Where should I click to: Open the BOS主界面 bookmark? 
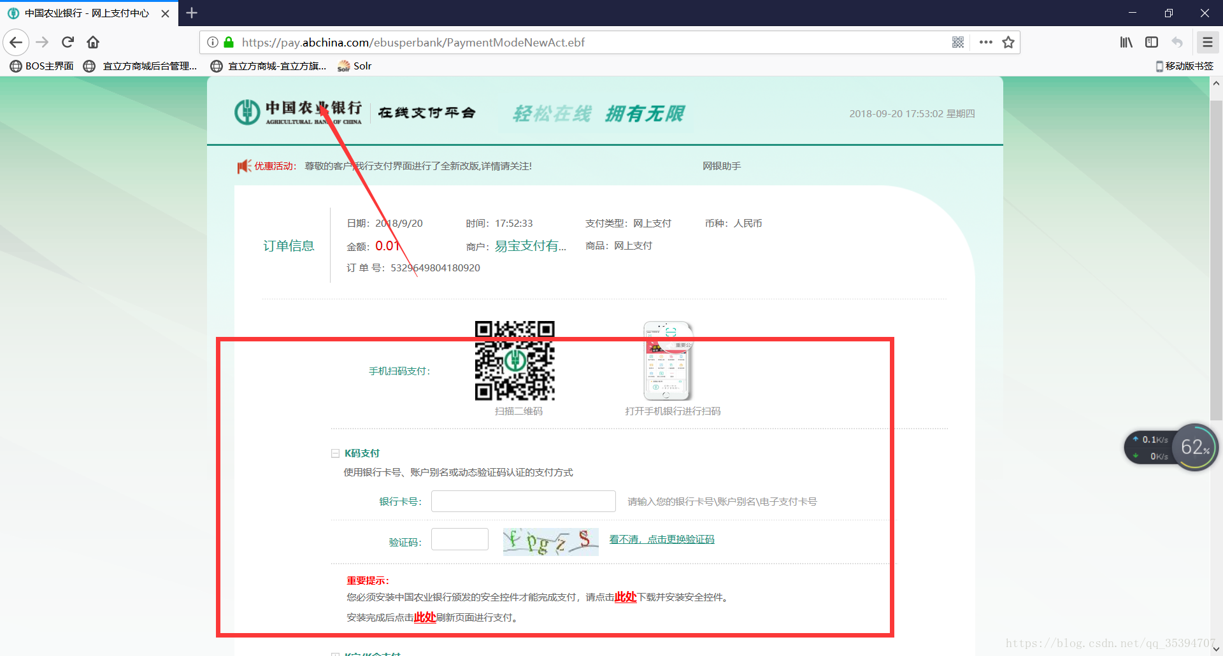[41, 66]
